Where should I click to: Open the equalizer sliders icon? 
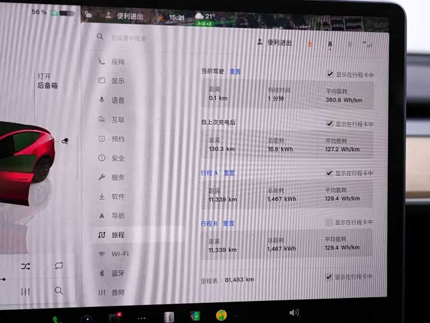coord(25,291)
